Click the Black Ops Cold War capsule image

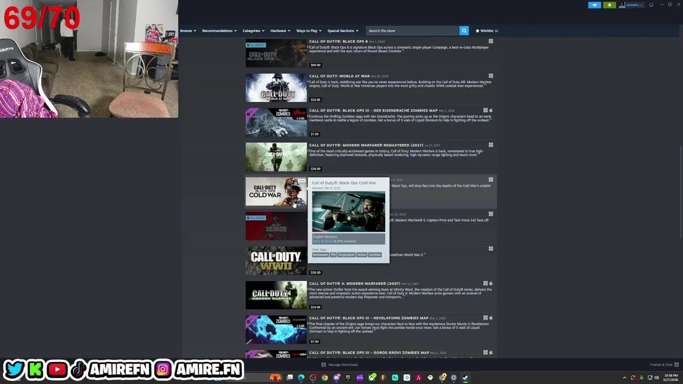click(276, 191)
